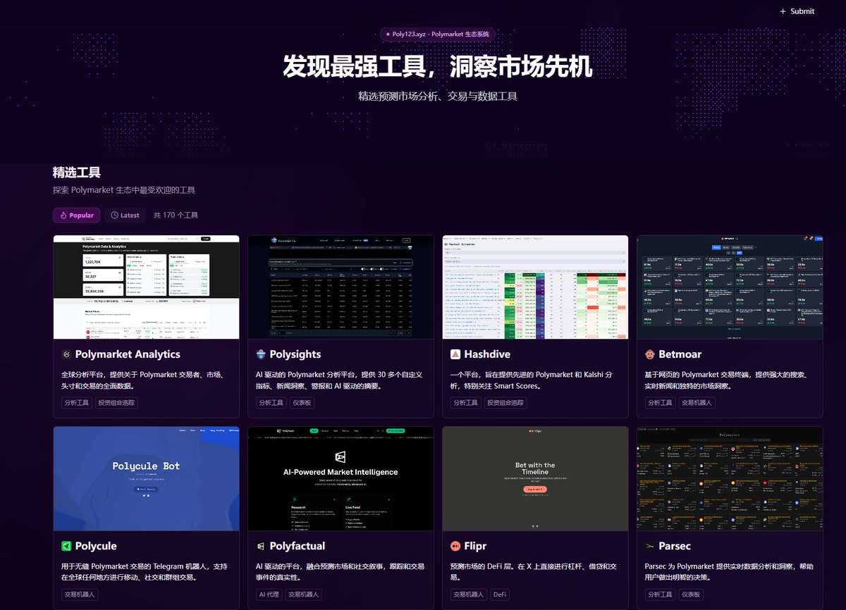
Task: Click the Polyfactual description text
Action: coord(340,572)
